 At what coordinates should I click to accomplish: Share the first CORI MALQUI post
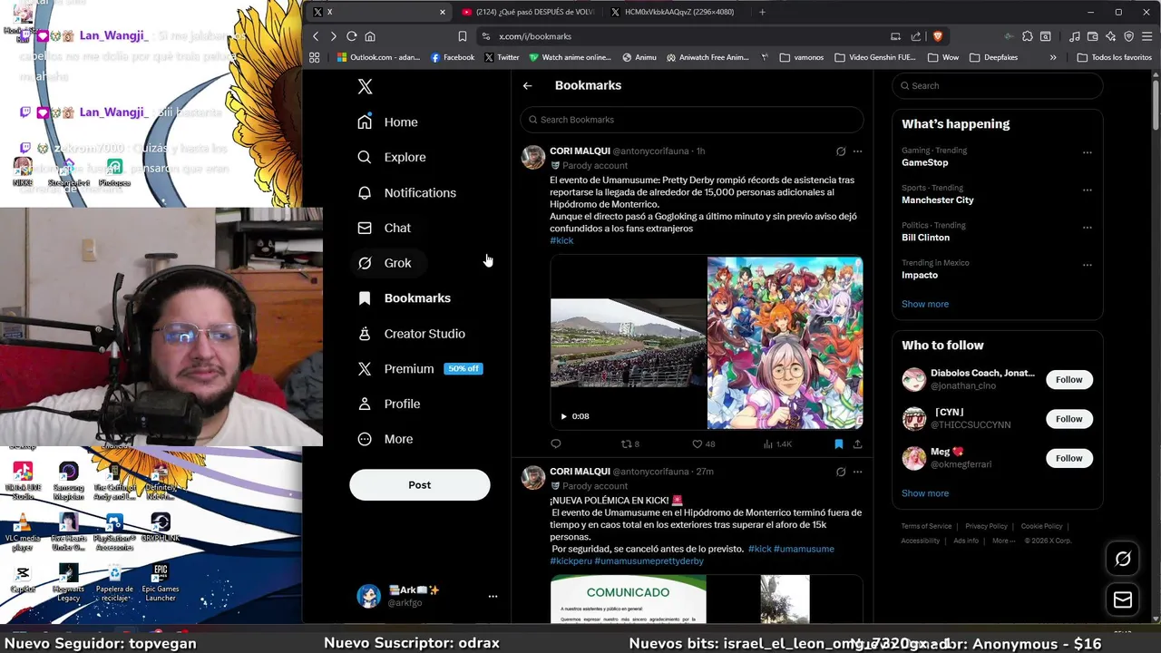pyautogui.click(x=857, y=443)
